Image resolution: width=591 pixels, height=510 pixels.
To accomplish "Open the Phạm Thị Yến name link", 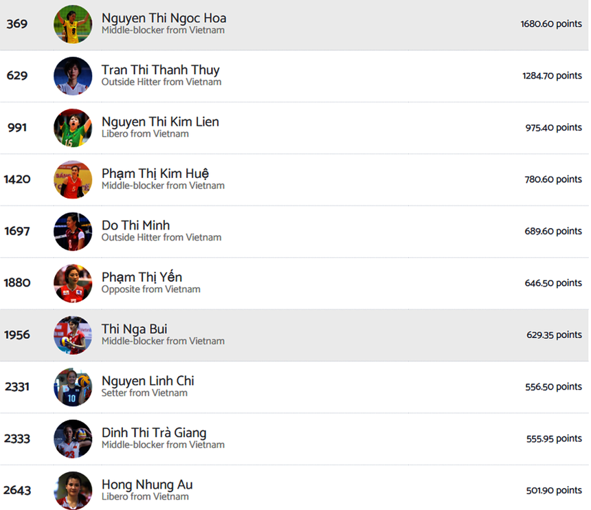I will point(142,278).
